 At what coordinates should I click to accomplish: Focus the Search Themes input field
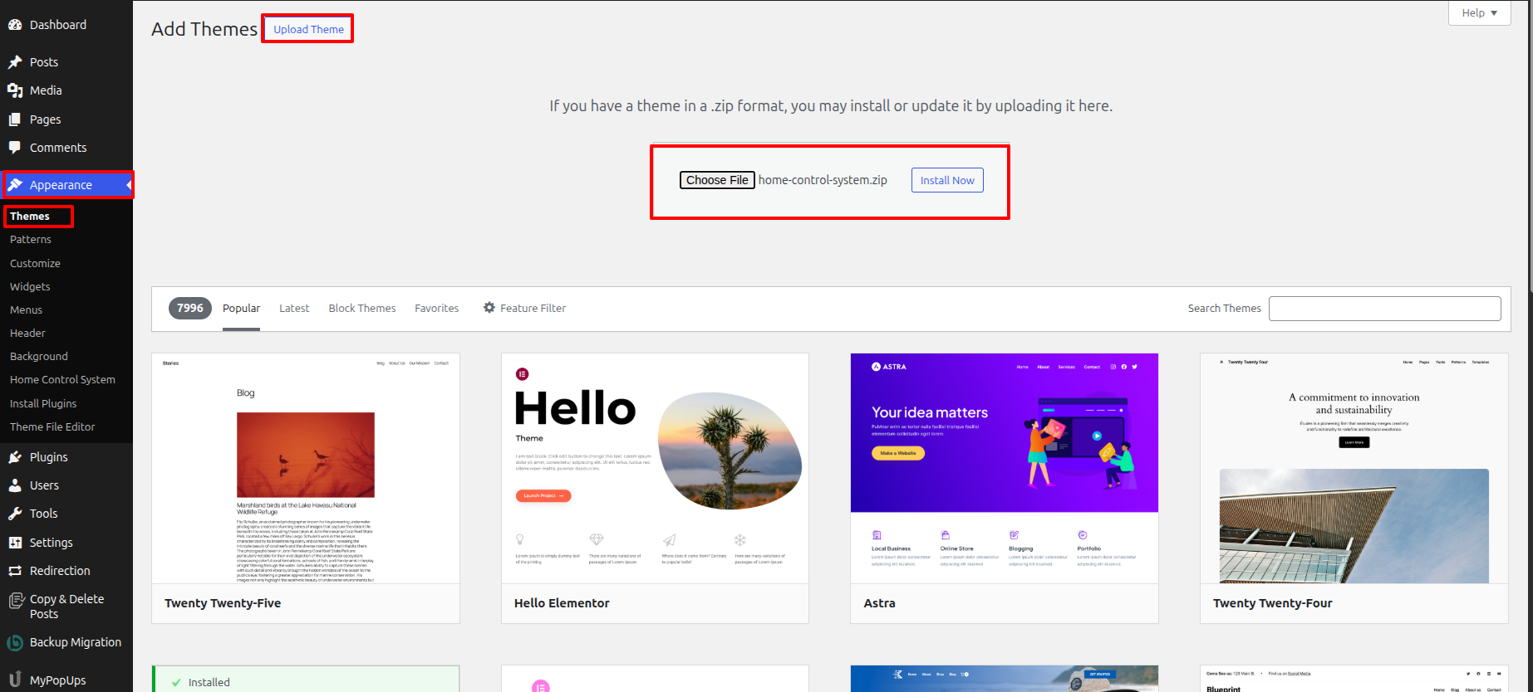coord(1384,309)
